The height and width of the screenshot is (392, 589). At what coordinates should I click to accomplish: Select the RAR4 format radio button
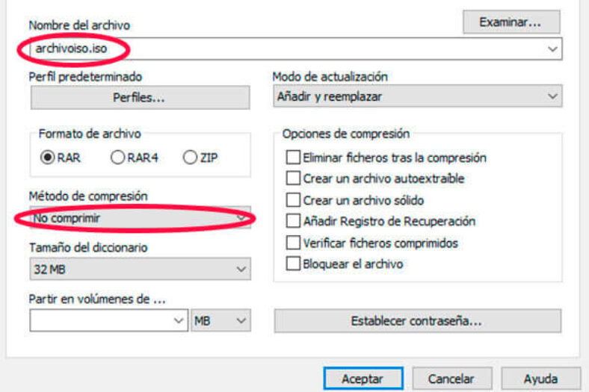(117, 158)
